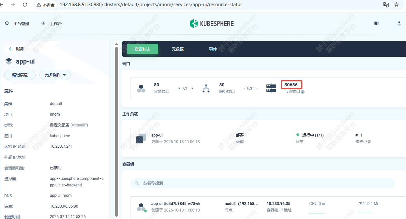The height and width of the screenshot is (219, 406).
Task: Open the 更多操作 dropdown
Action: pyautogui.click(x=55, y=75)
